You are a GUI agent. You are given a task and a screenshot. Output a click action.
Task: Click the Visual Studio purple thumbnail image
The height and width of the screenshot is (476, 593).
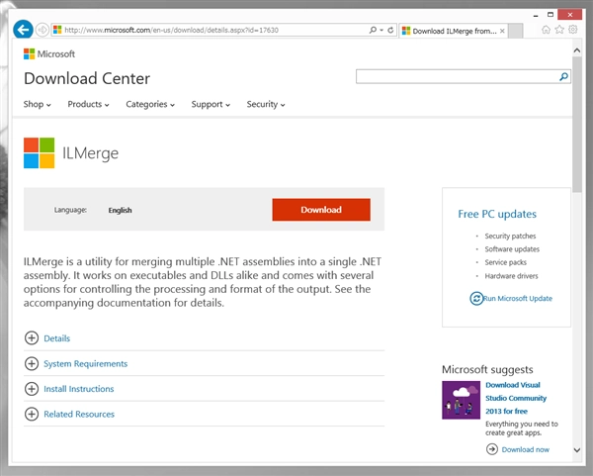tap(461, 400)
